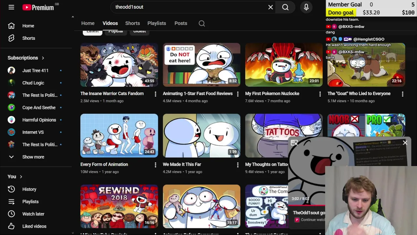Open Just Tree 411 channel avatar
417x235 pixels.
[x=11, y=70]
